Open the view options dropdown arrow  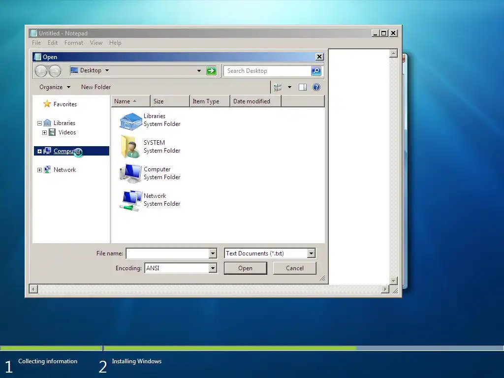point(289,87)
